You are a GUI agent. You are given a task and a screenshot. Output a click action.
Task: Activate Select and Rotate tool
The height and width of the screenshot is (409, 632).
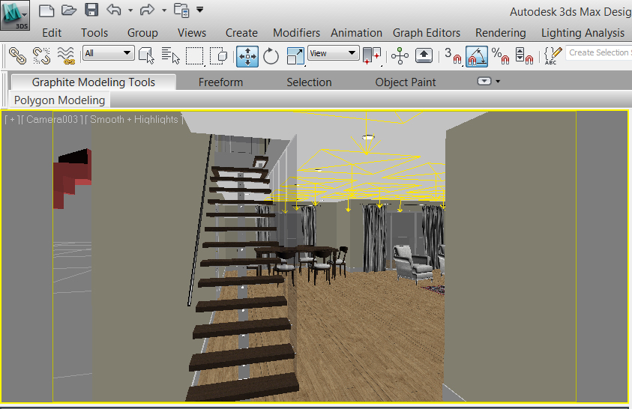tap(271, 56)
